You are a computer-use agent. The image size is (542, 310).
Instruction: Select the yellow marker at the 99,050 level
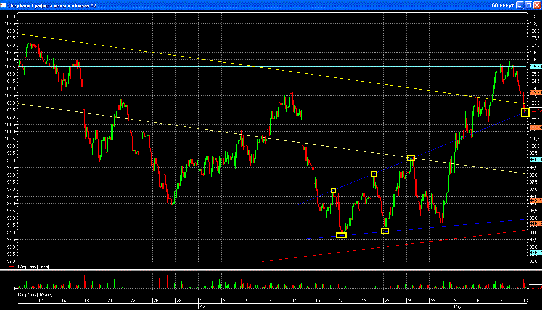tap(411, 158)
